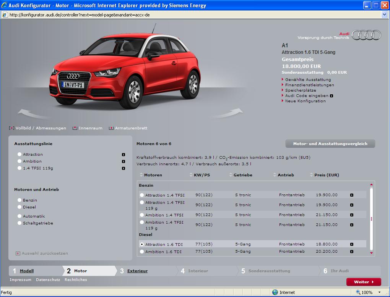The width and height of the screenshot is (390, 297).
Task: Select the Diesel radio button filter
Action: tap(19, 207)
